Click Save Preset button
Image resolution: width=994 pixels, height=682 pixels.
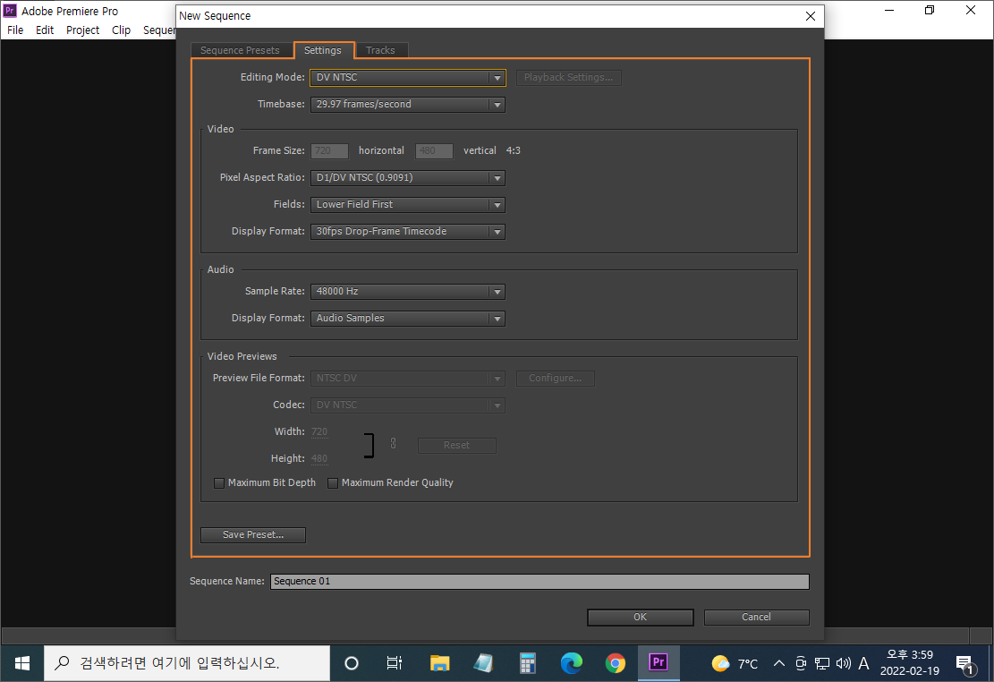(253, 535)
